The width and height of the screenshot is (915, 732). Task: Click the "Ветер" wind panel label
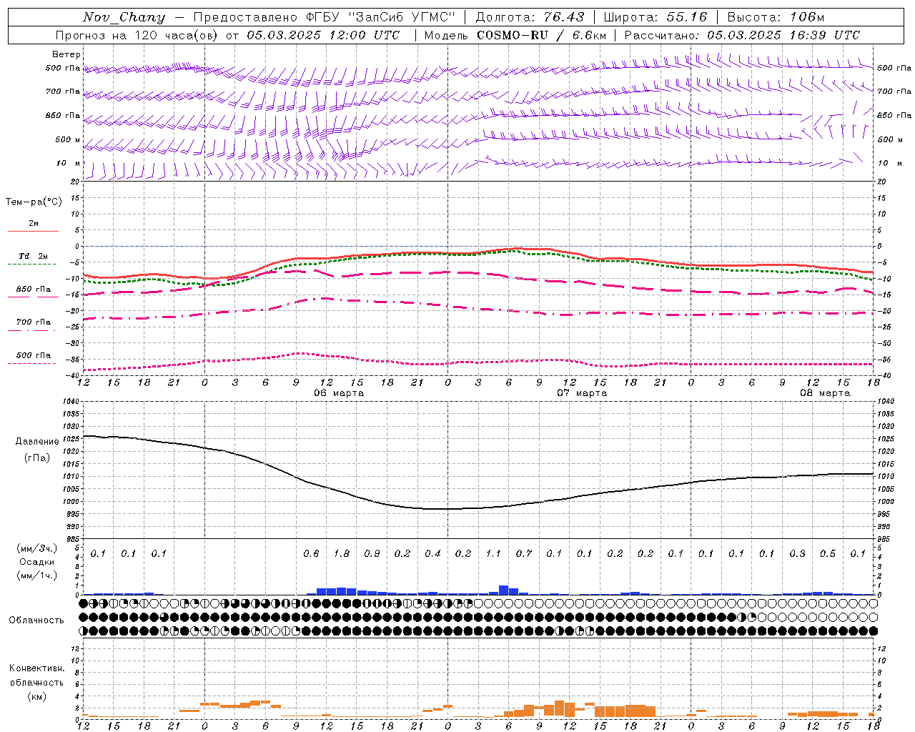(x=66, y=54)
